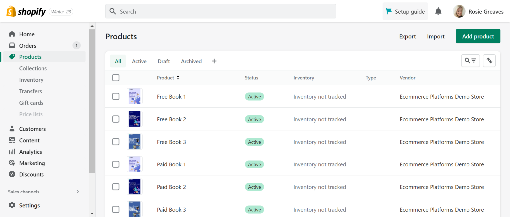Open the sort options icon
Screen dimensions: 510x217
(x=489, y=61)
